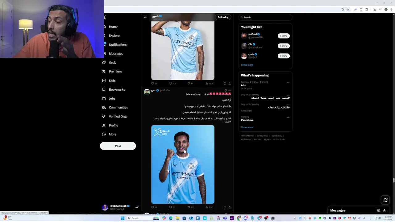This screenshot has height=222, width=395.
Task: Follow the علاء account
Action: (x=284, y=46)
